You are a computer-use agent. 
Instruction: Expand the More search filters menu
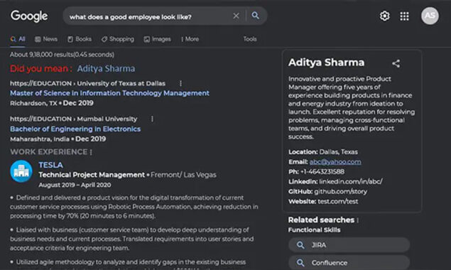[190, 39]
